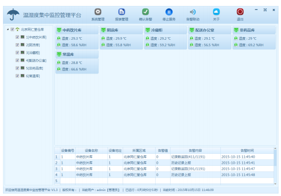Click the 冷藏柜 card header icon
The height and width of the screenshot is (196, 281).
(x=148, y=30)
